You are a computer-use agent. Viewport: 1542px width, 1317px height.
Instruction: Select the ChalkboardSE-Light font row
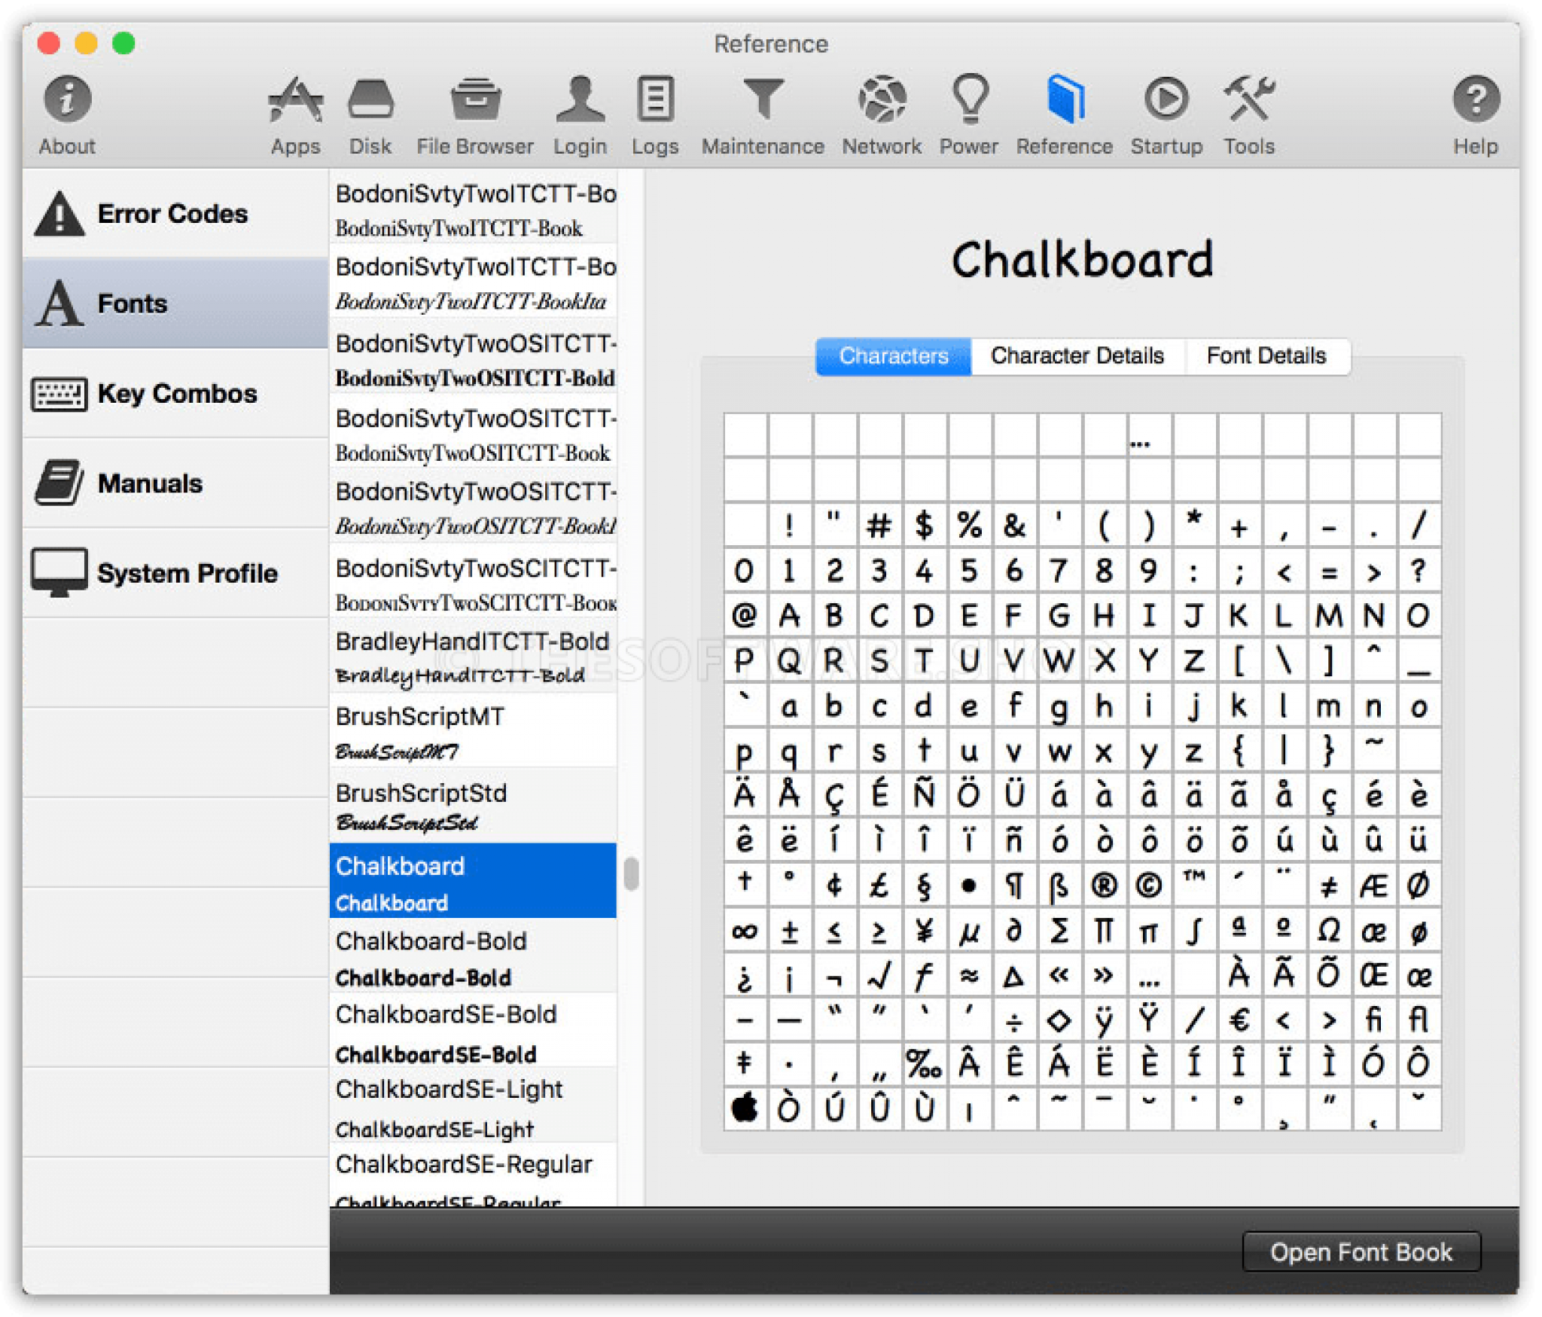[x=473, y=1105]
